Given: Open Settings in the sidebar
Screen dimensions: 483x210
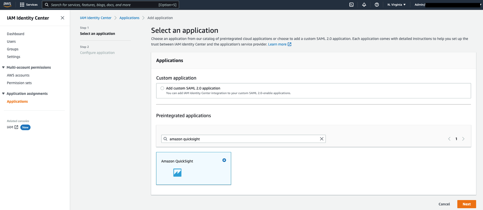Looking at the screenshot, I should (x=14, y=57).
